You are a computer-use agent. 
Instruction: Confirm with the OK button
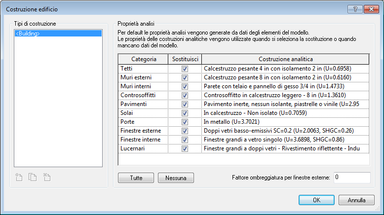click(x=316, y=200)
